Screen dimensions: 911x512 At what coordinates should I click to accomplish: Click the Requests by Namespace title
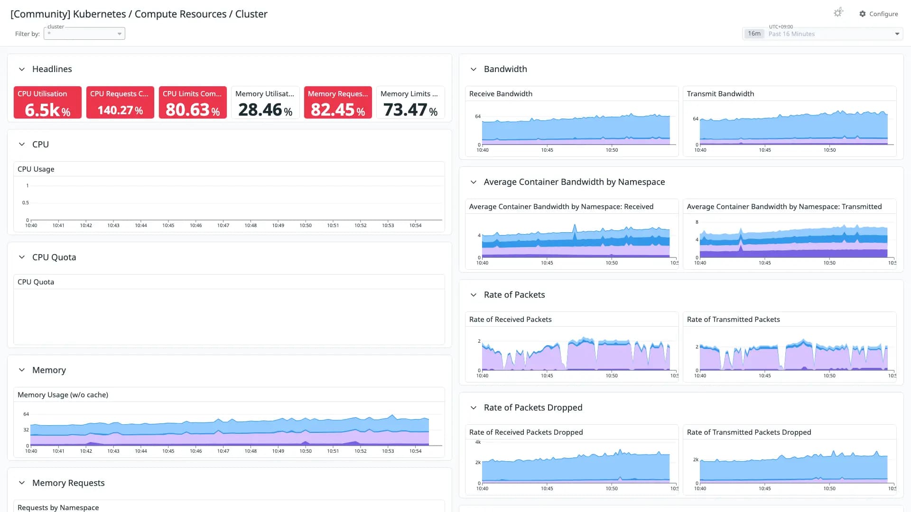pos(58,507)
